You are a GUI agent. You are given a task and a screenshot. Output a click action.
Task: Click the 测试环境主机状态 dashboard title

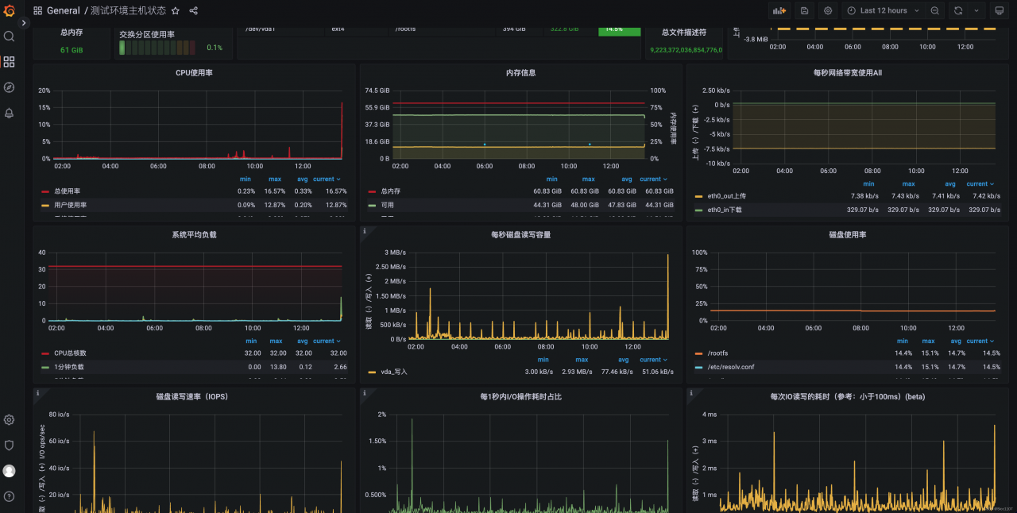coord(128,11)
